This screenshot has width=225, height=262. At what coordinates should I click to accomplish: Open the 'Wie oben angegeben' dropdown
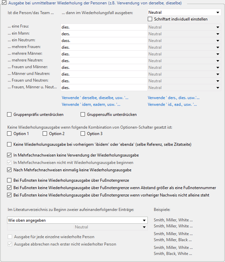pyautogui.click(x=77, y=220)
